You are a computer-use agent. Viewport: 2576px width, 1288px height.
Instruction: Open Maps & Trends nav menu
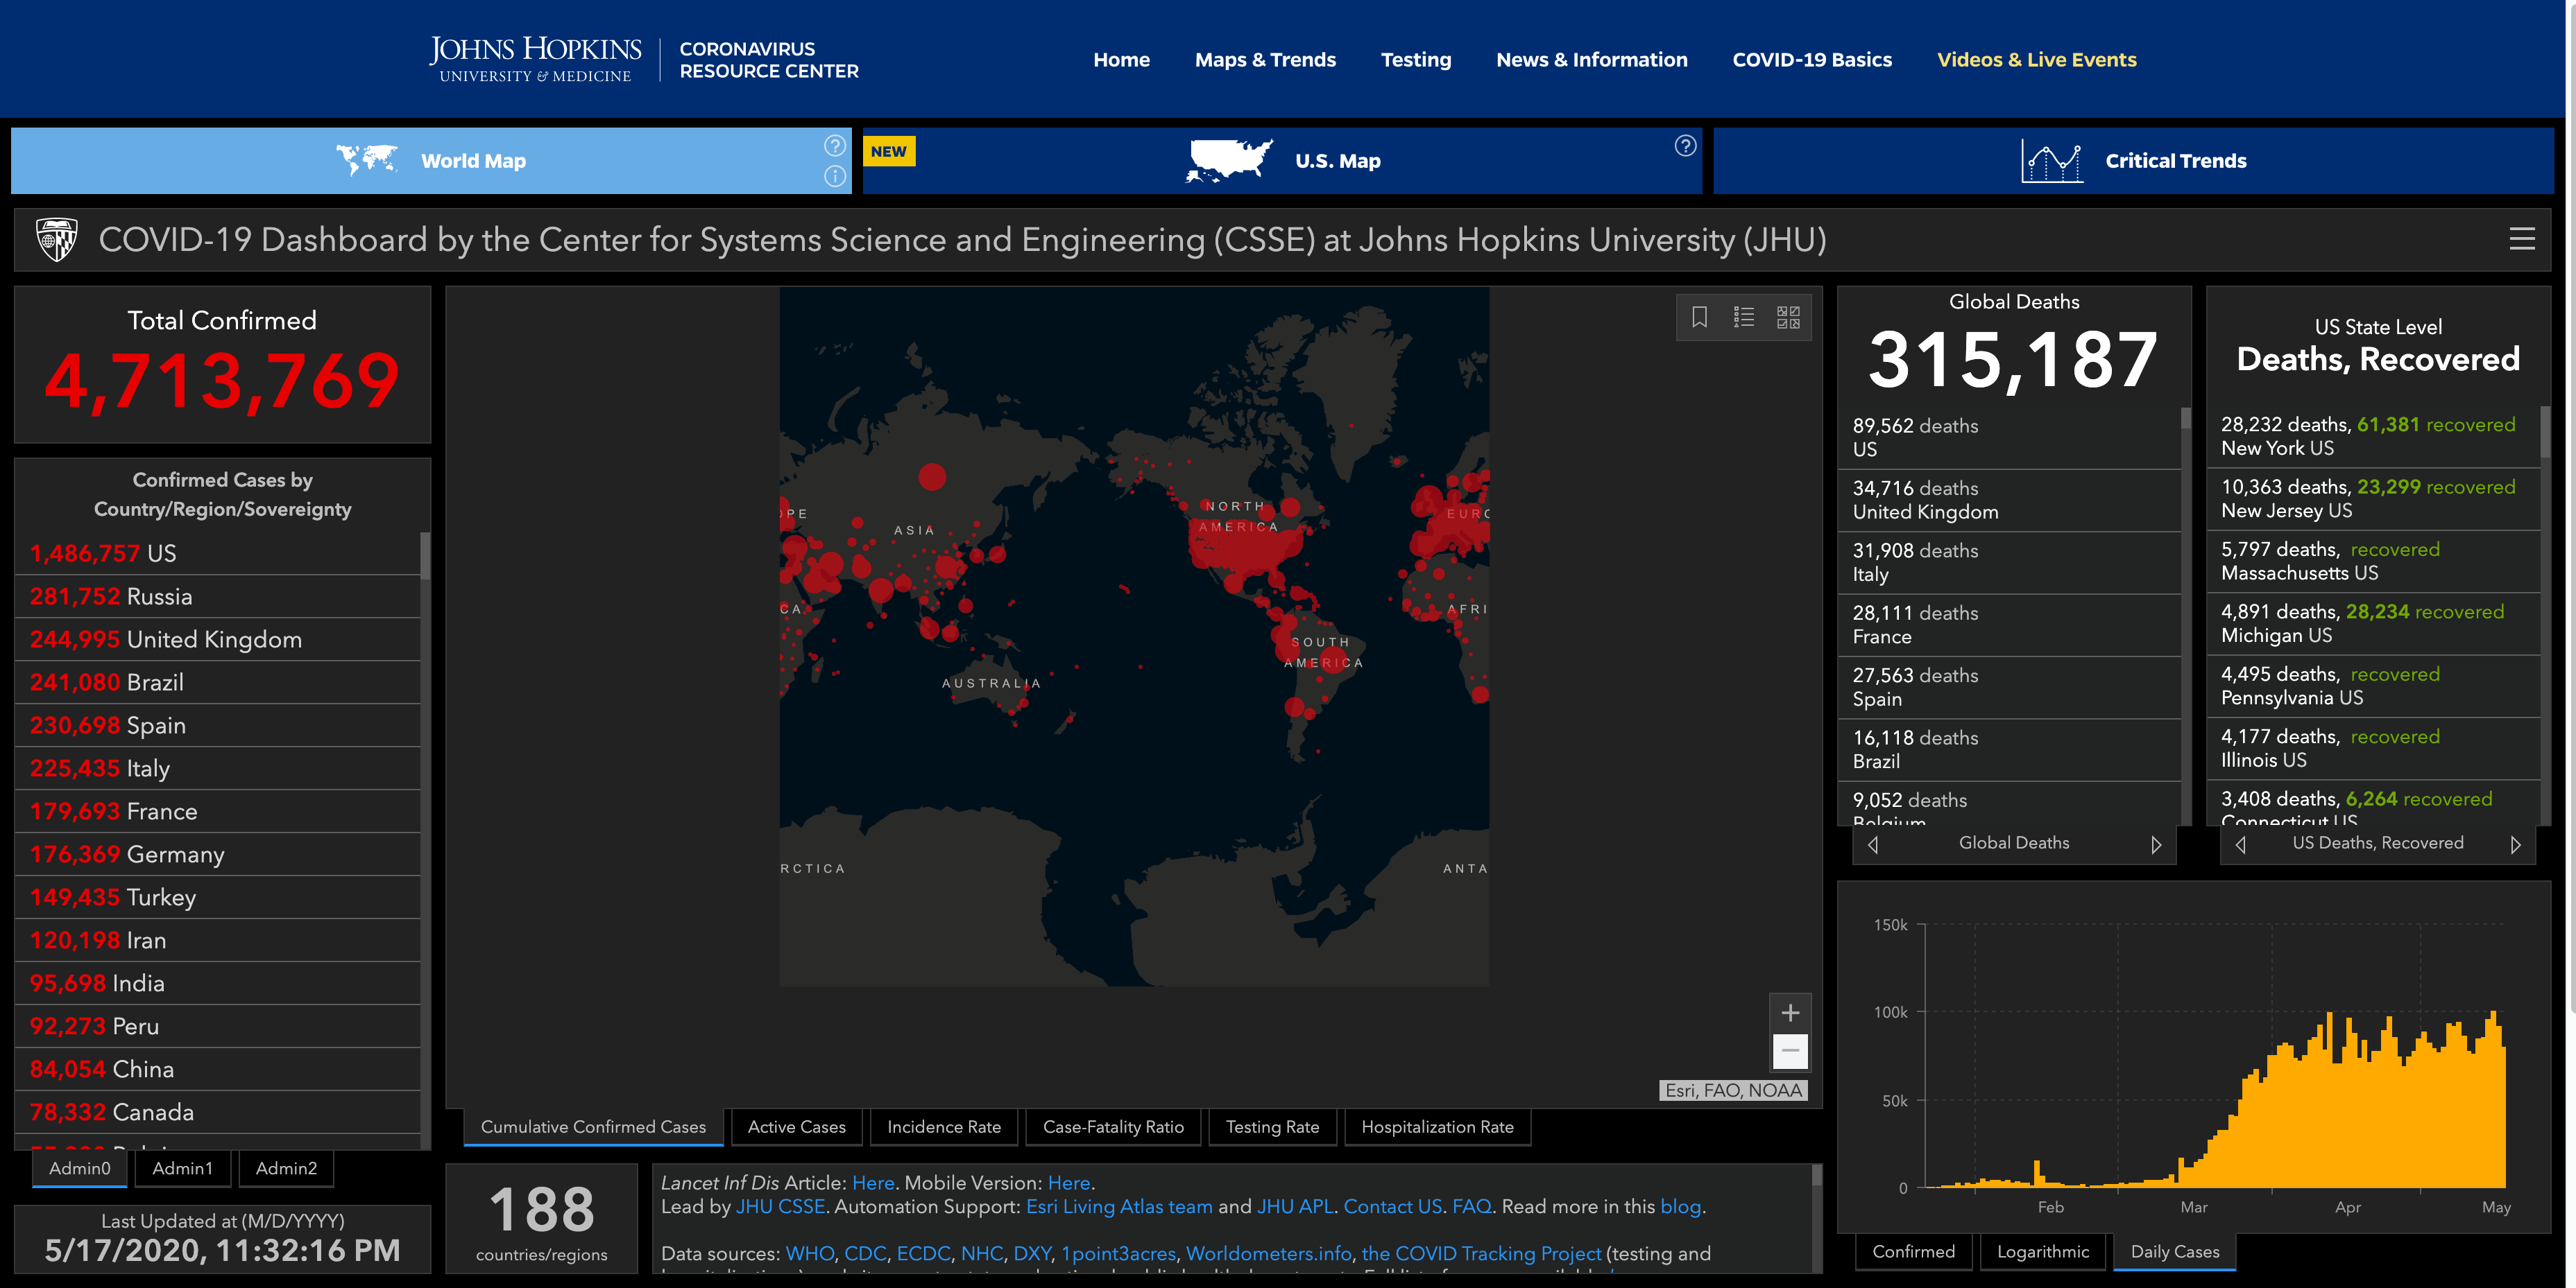click(1265, 60)
